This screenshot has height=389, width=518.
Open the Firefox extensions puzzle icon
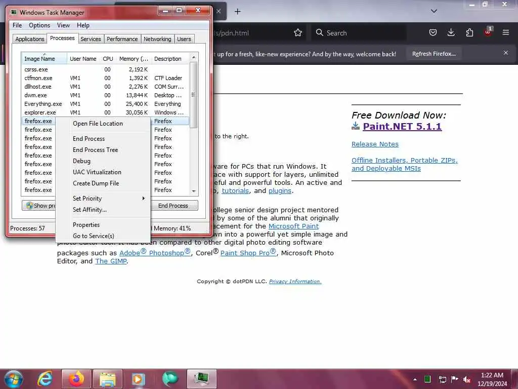click(469, 32)
